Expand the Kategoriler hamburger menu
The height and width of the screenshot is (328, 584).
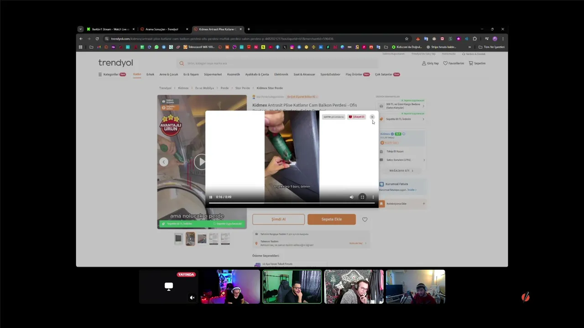(112, 74)
